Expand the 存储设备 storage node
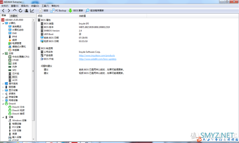 [3, 97]
